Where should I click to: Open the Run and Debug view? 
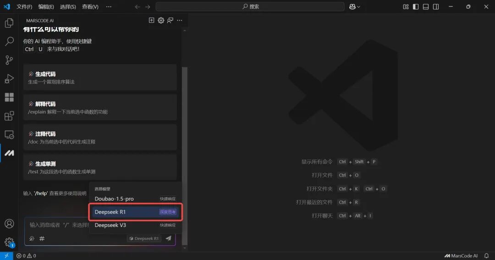pyautogui.click(x=9, y=79)
